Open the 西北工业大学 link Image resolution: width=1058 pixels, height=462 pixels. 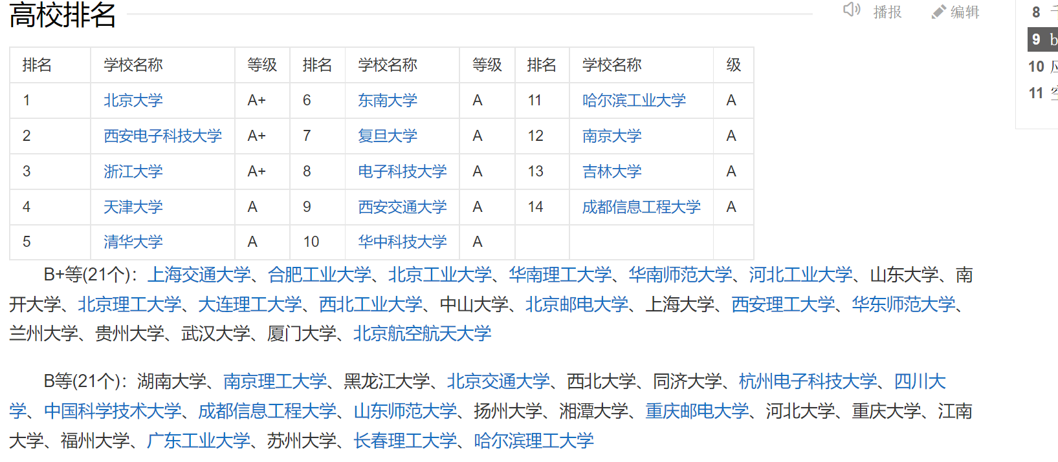(x=371, y=304)
